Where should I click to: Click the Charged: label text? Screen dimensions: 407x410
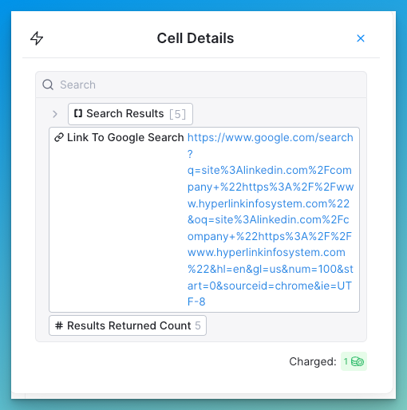[x=313, y=361]
